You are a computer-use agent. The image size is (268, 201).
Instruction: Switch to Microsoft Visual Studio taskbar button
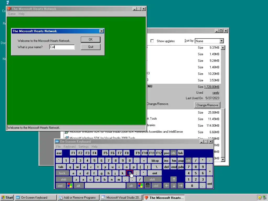coord(121,198)
